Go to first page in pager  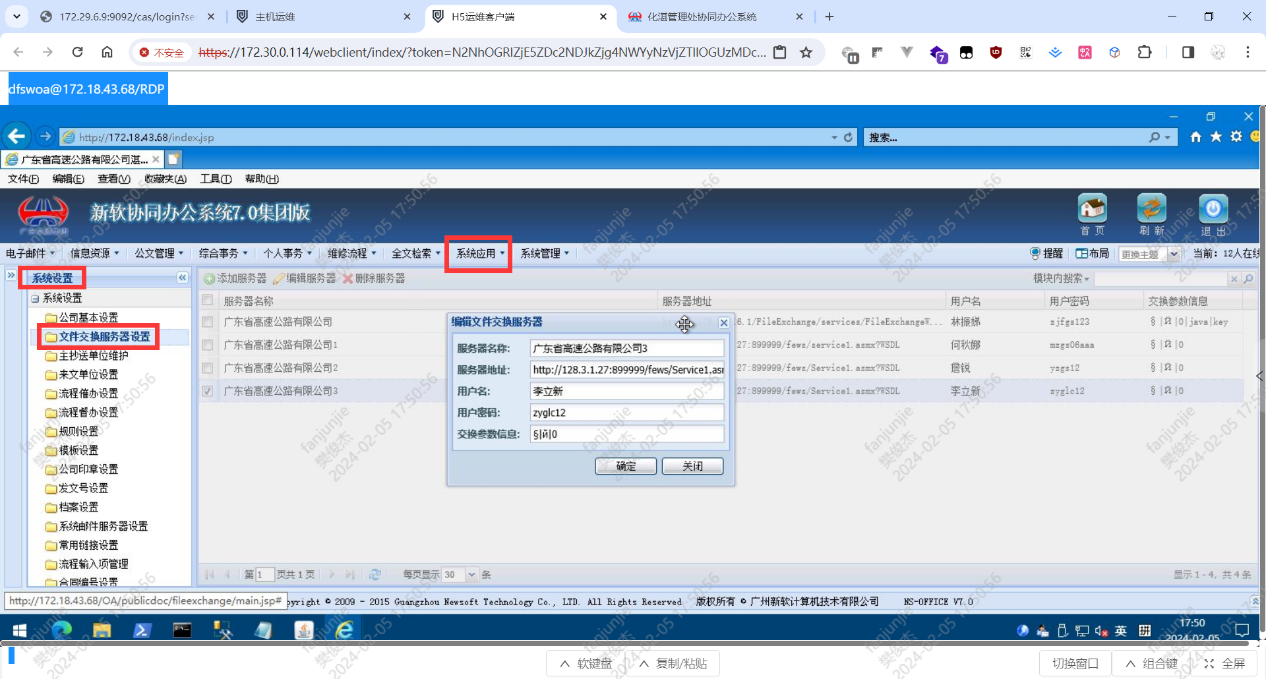[x=210, y=574]
